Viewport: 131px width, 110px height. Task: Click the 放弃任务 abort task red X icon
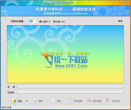(x=108, y=101)
